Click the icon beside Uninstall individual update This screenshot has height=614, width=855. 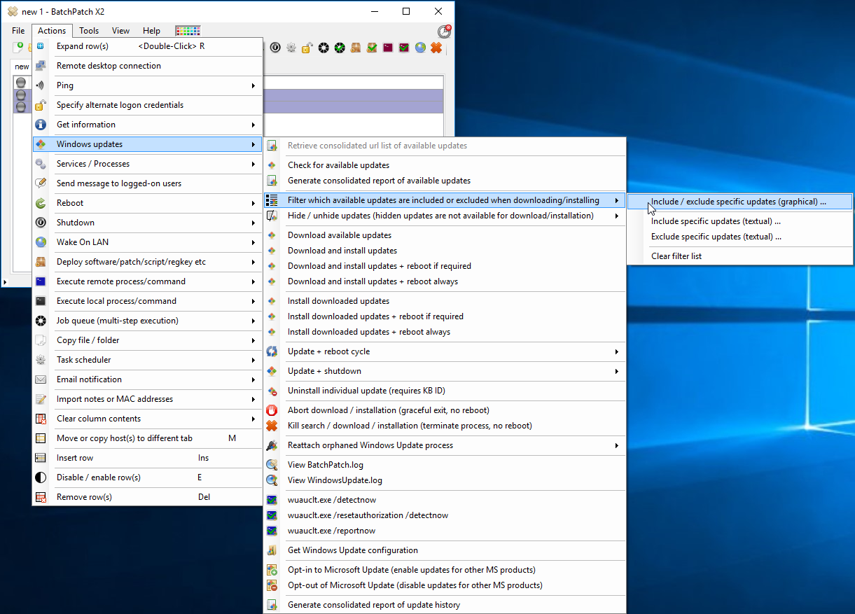[x=272, y=391]
